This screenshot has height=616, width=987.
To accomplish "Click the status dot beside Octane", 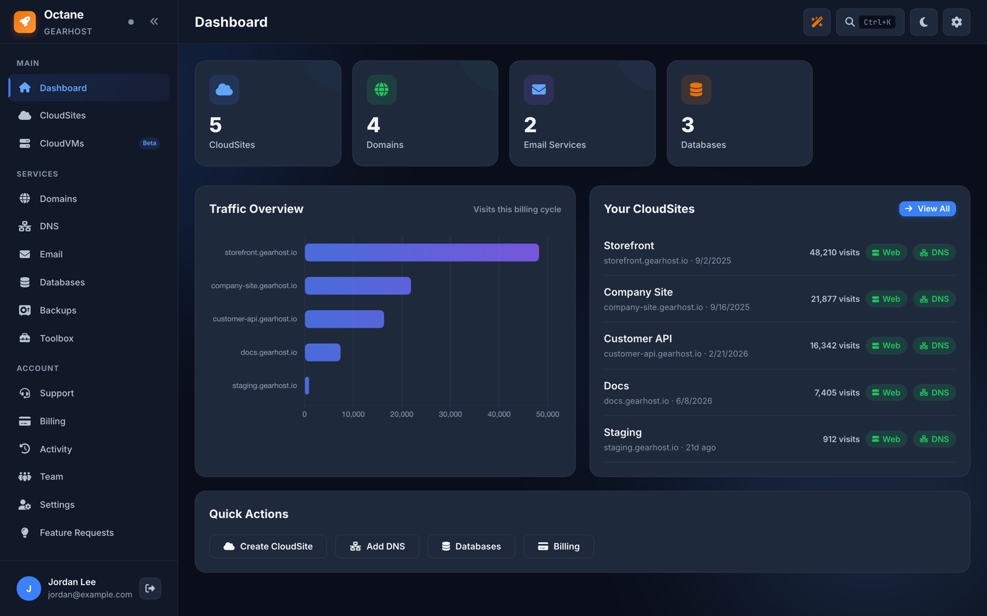I will tap(131, 22).
